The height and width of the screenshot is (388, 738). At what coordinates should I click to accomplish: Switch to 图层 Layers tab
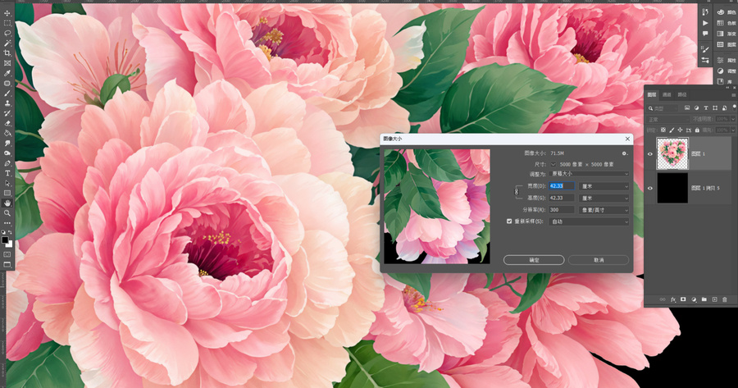point(652,94)
